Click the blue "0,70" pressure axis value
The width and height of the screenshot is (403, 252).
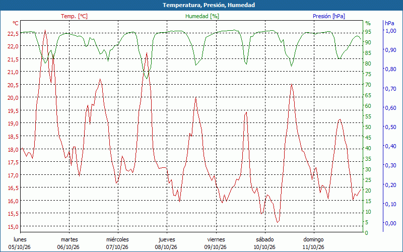pos(391,89)
